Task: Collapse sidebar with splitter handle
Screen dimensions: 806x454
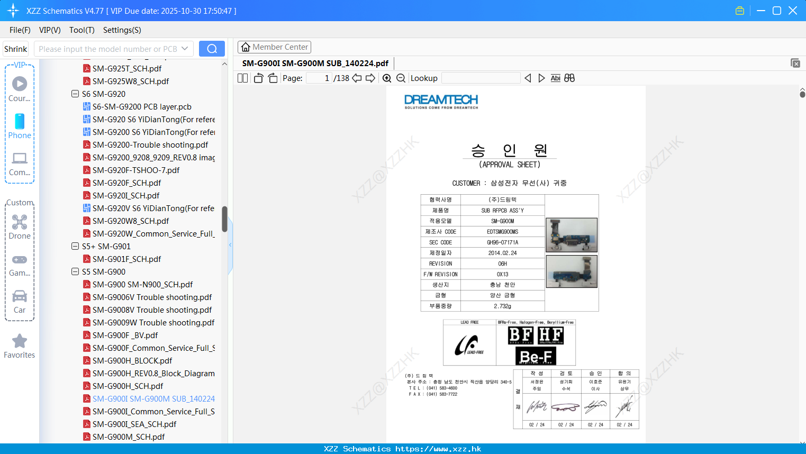Action: [230, 245]
